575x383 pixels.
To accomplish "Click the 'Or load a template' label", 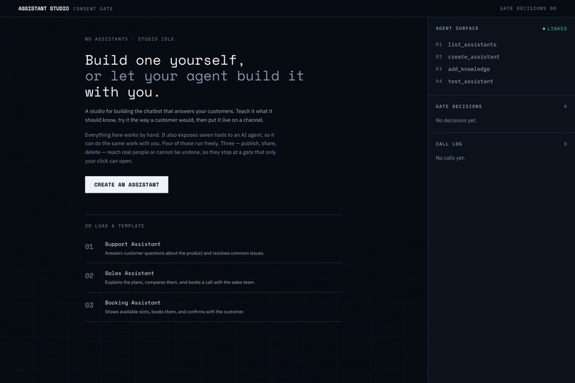I will [114, 226].
